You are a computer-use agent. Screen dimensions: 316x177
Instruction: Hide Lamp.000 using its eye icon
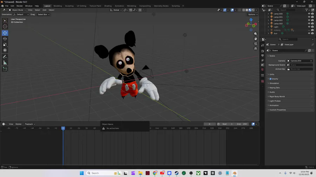click(309, 14)
